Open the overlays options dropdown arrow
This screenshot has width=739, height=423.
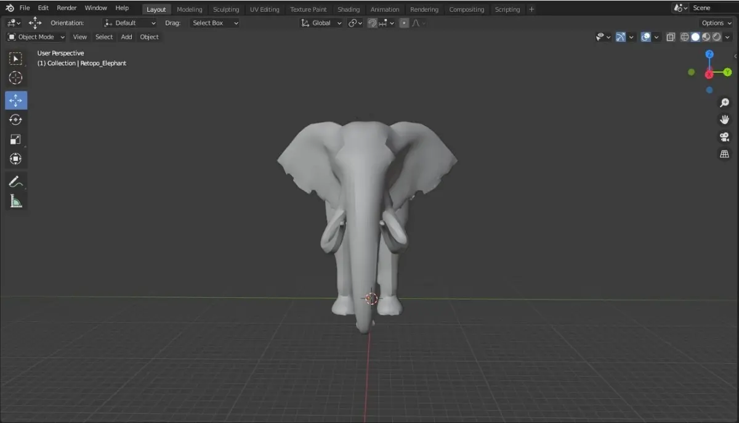656,37
